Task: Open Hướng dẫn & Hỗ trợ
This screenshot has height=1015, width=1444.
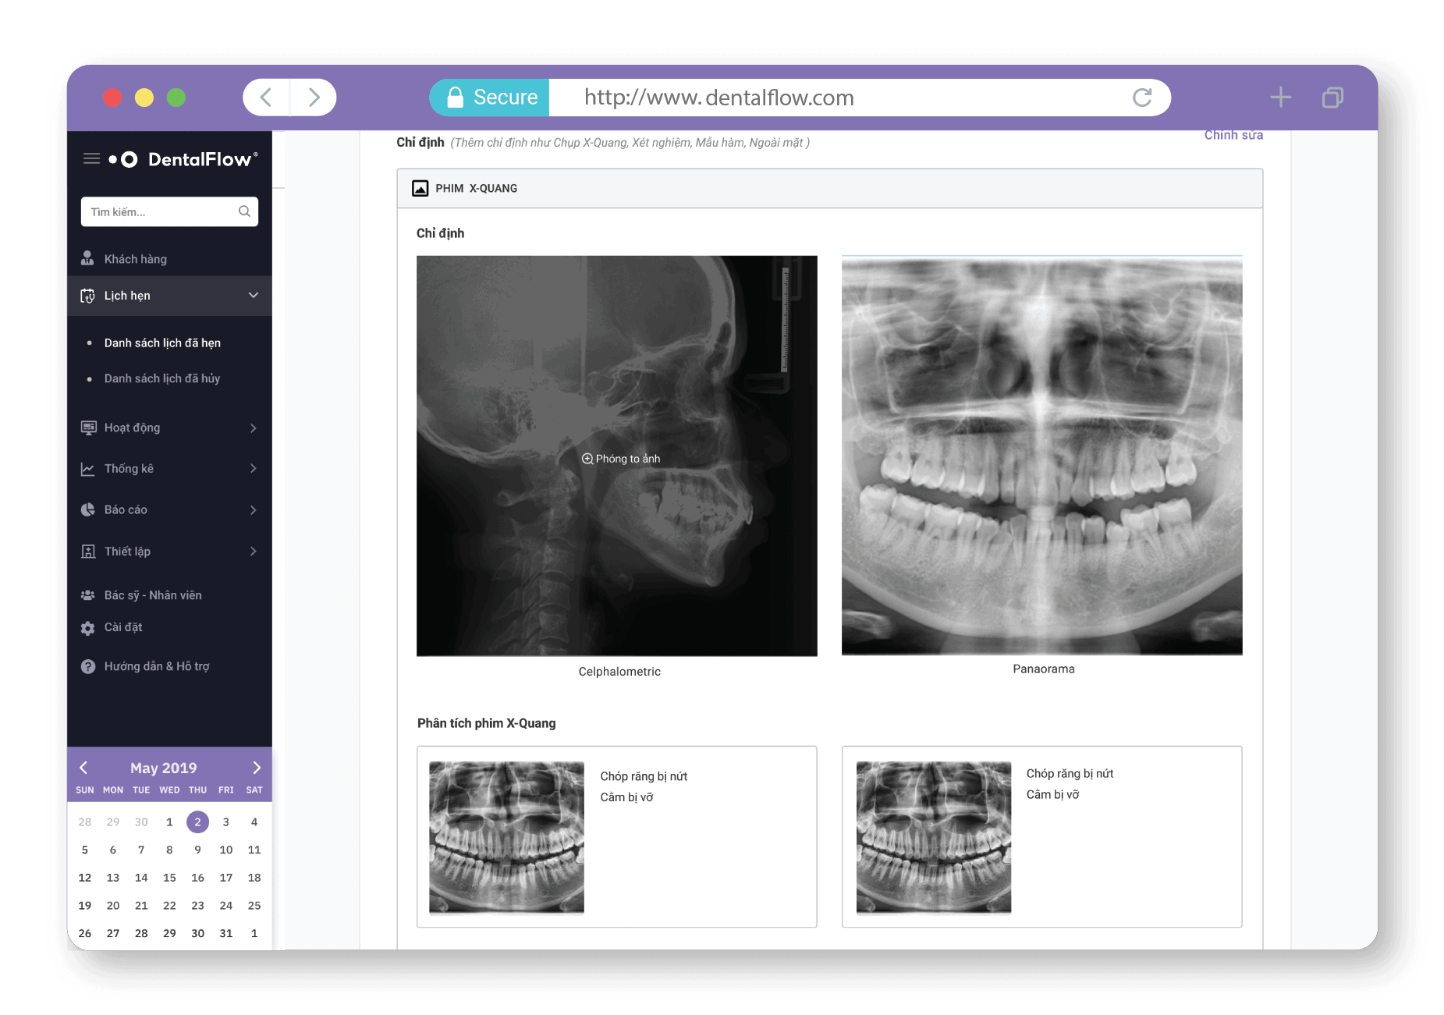Action: click(x=156, y=666)
